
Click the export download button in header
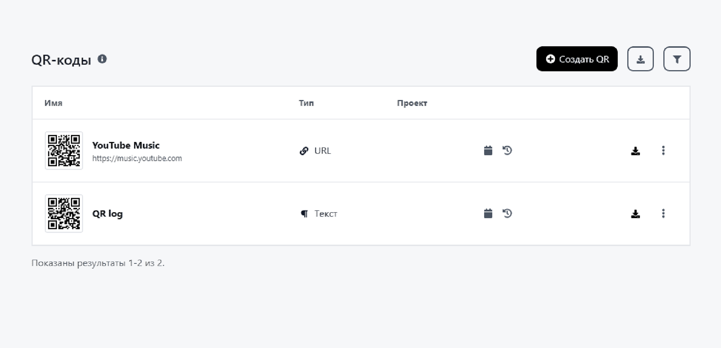(x=640, y=59)
